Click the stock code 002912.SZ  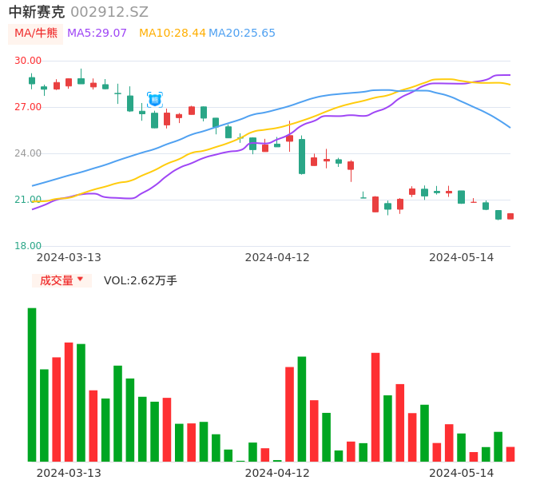coord(109,12)
